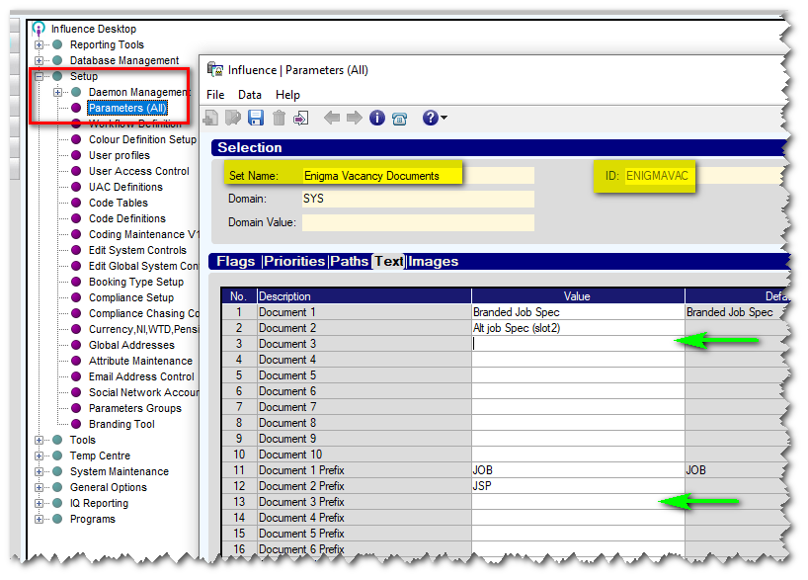Collapse the Setup tree node
Viewport: 808px width, 580px height.
39,76
